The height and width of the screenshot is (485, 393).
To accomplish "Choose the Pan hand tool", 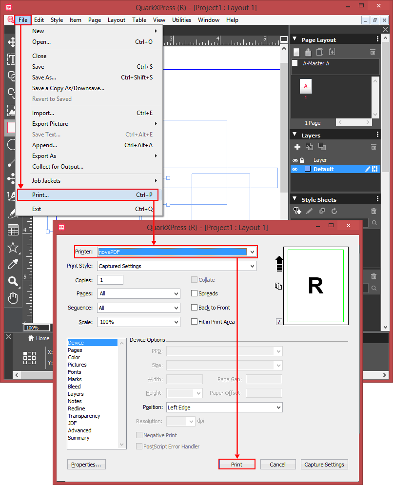I will pyautogui.click(x=13, y=297).
